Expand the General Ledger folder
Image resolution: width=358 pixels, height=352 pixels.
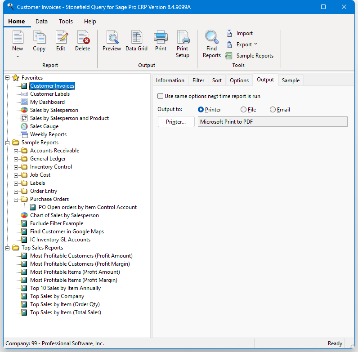point(16,159)
